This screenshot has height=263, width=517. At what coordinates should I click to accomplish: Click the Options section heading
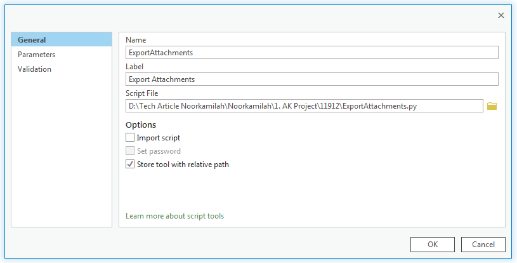click(141, 125)
